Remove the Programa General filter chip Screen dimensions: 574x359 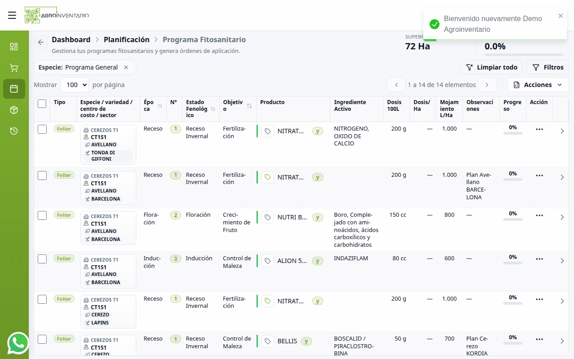tap(126, 67)
